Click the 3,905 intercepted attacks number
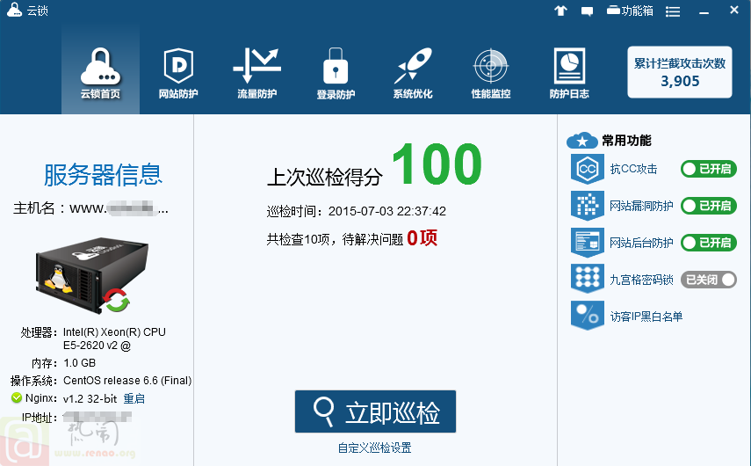This screenshot has width=751, height=466. click(x=680, y=81)
